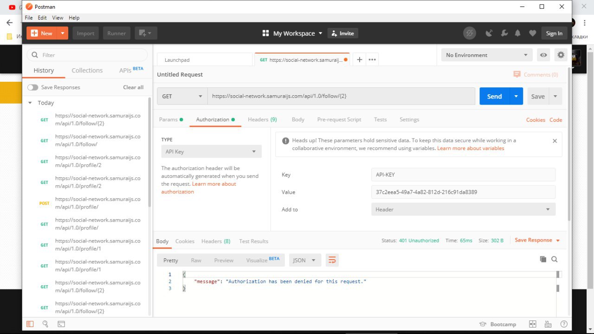
Task: Switch to the Launchpad tab
Action: (205, 59)
